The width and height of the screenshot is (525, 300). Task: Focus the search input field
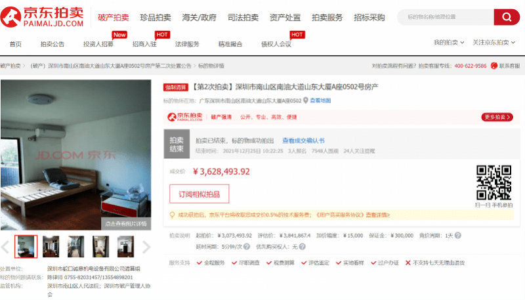tap(446, 16)
